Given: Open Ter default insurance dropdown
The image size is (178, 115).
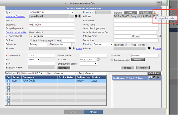Looking at the screenshot, I should point(96,73).
